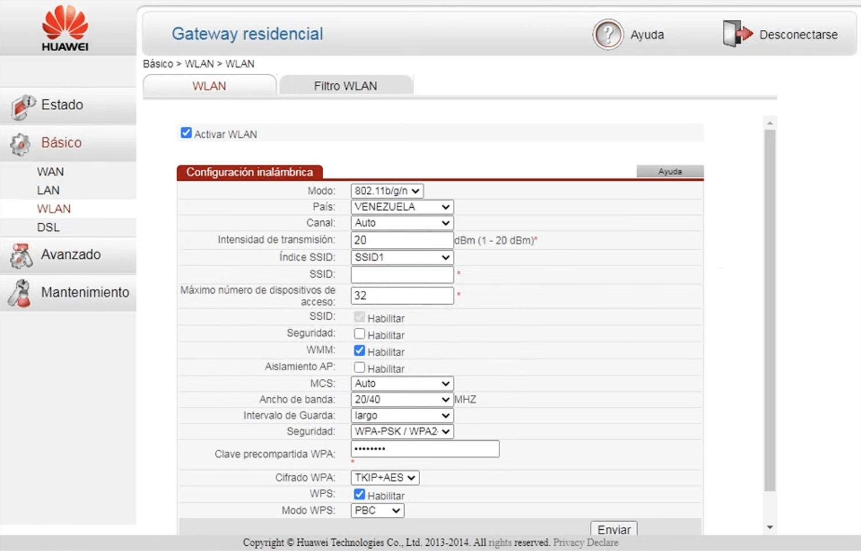
Task: Toggle the WPS Habilitar checkbox
Action: click(359, 494)
